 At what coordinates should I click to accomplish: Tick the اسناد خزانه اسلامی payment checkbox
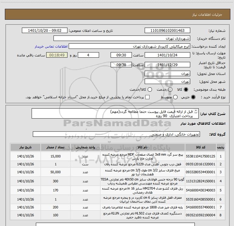click(147, 97)
